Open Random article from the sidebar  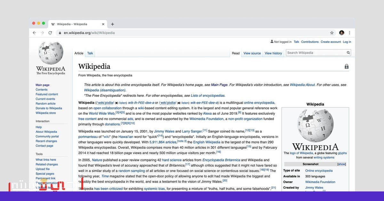pos(45,104)
